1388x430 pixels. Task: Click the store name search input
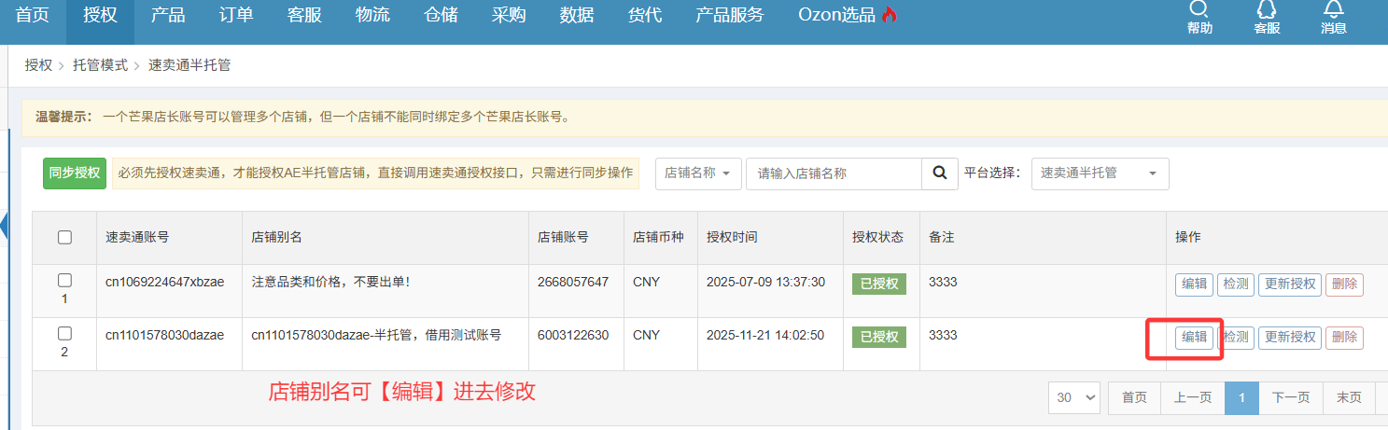pos(834,173)
